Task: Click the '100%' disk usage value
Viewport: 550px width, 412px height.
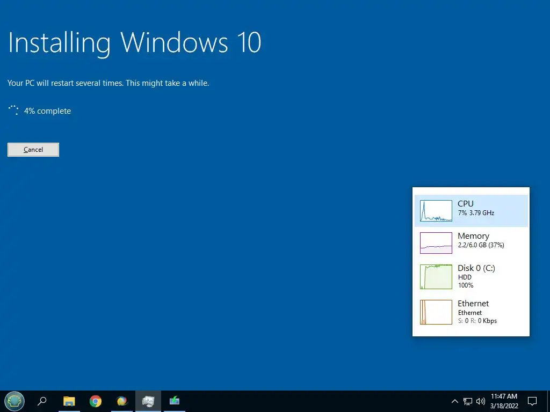Action: click(x=466, y=285)
